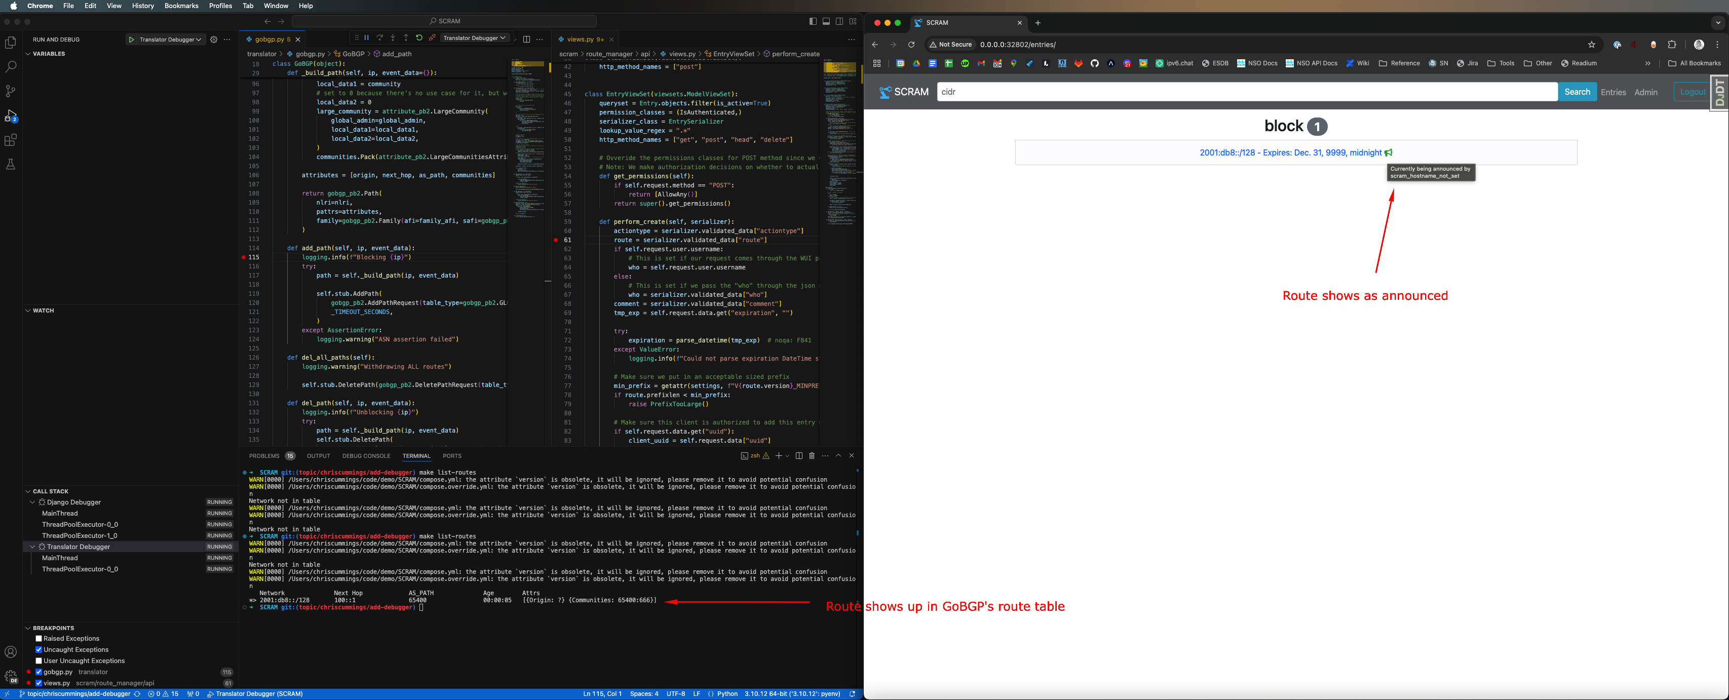This screenshot has width=1729, height=700.
Task: Open the new terminal profile dropdown arrow
Action: coord(787,456)
